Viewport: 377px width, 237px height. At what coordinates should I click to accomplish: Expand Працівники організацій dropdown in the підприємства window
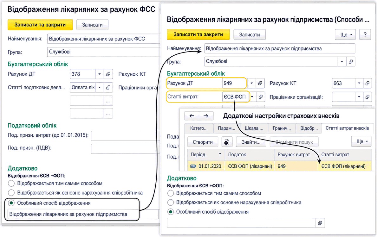click(x=359, y=97)
